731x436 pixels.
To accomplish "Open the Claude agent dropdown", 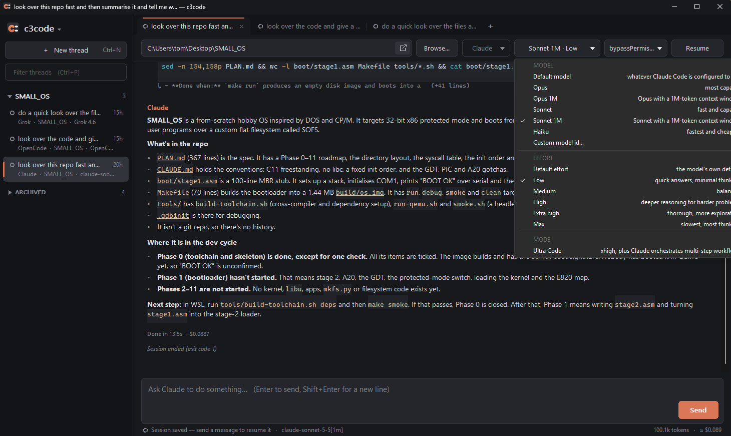I will click(486, 49).
